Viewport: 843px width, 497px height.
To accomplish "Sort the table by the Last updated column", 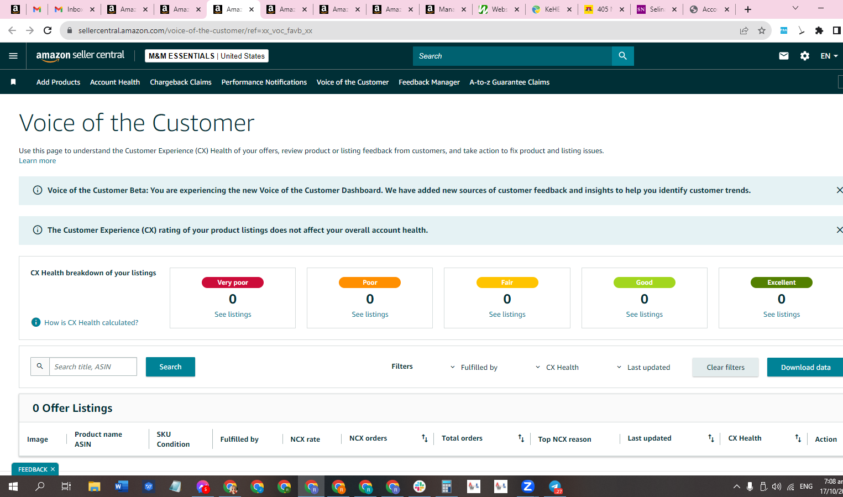I will click(711, 438).
